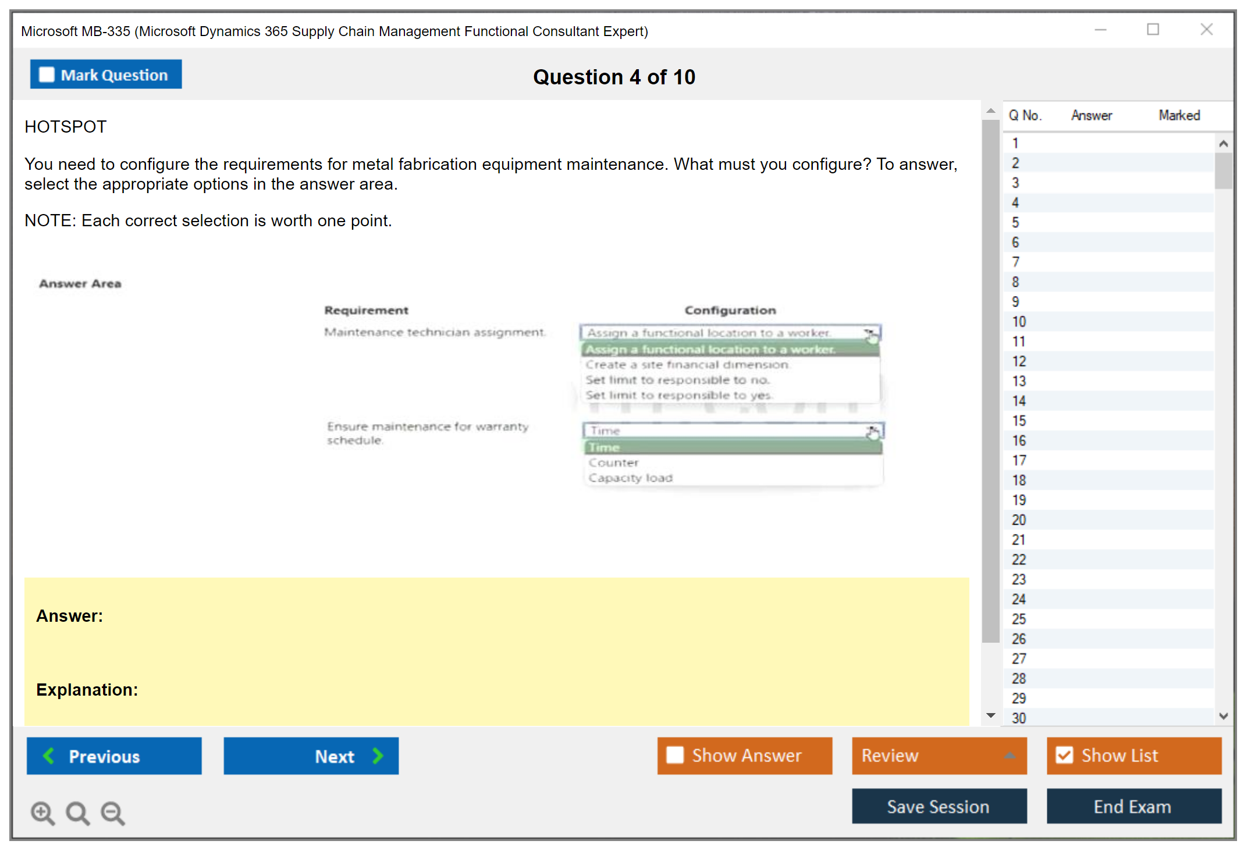This screenshot has width=1251, height=855.
Task: Click the question pane scroll-down arrow
Action: pos(990,715)
